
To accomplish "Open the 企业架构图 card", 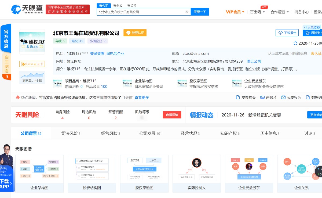I will [39, 174].
